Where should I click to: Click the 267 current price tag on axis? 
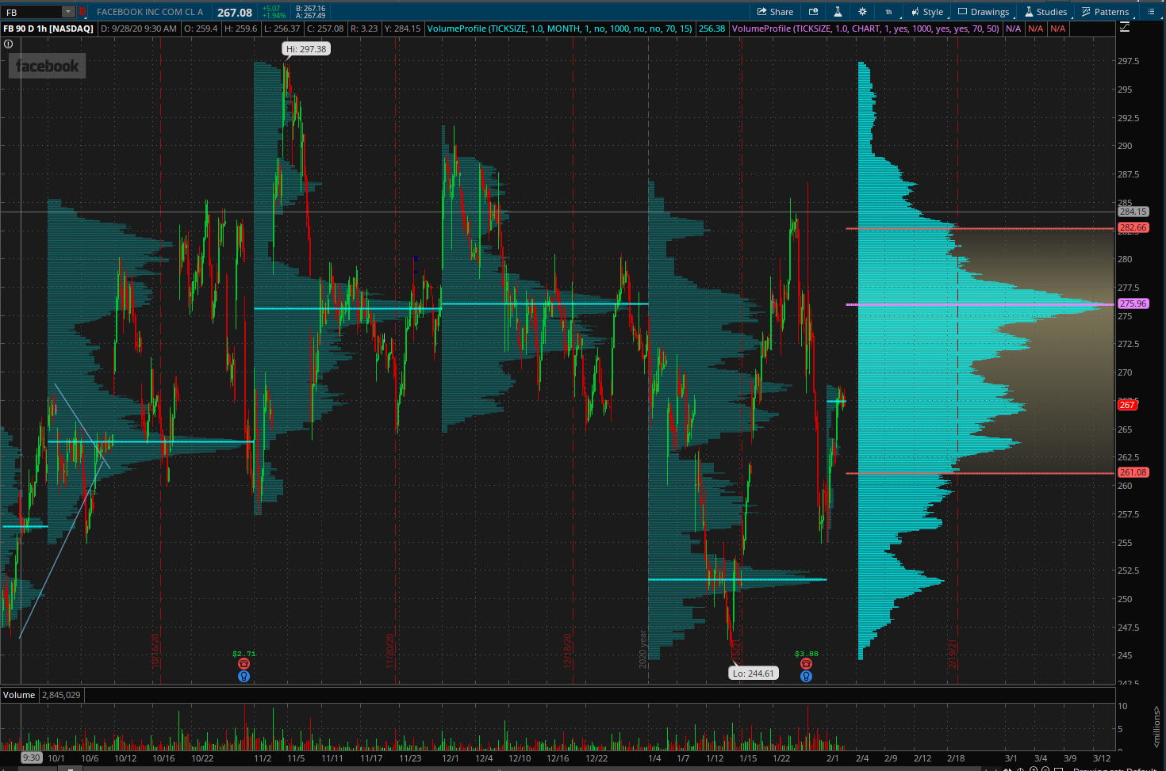click(1127, 405)
